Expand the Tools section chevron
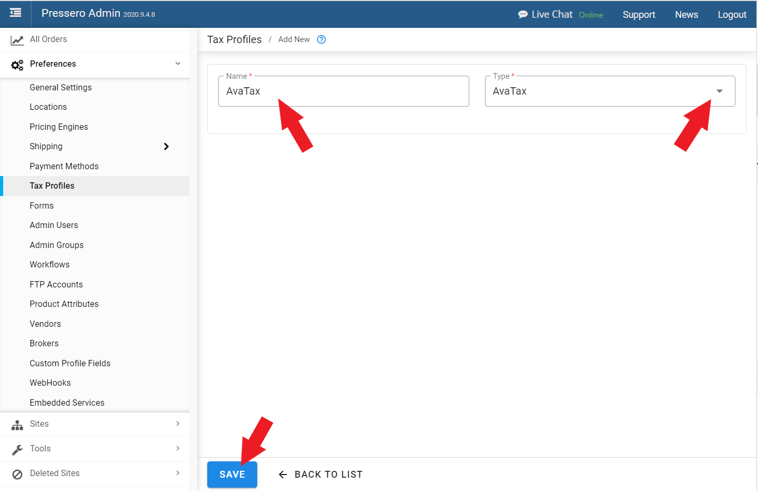Viewport: 758px width, 495px height. click(178, 448)
